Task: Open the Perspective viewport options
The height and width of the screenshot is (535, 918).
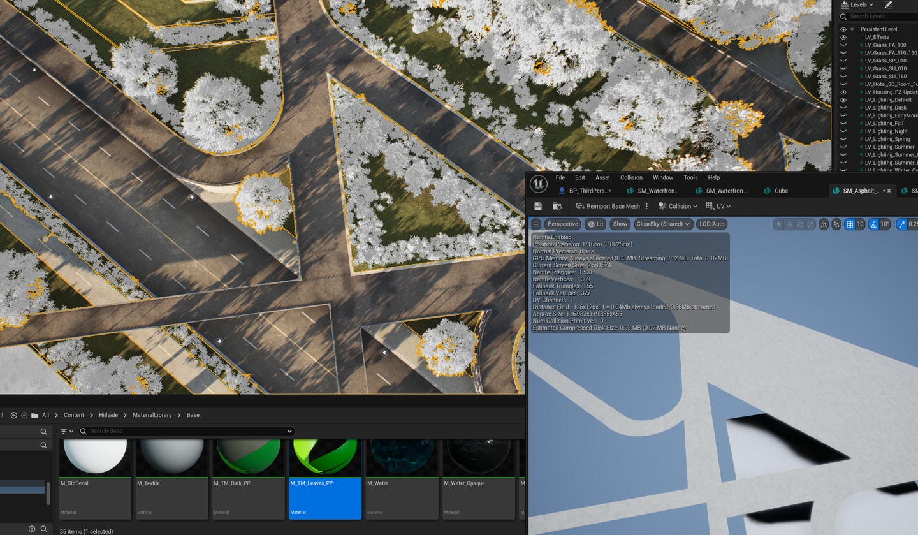Action: (562, 224)
